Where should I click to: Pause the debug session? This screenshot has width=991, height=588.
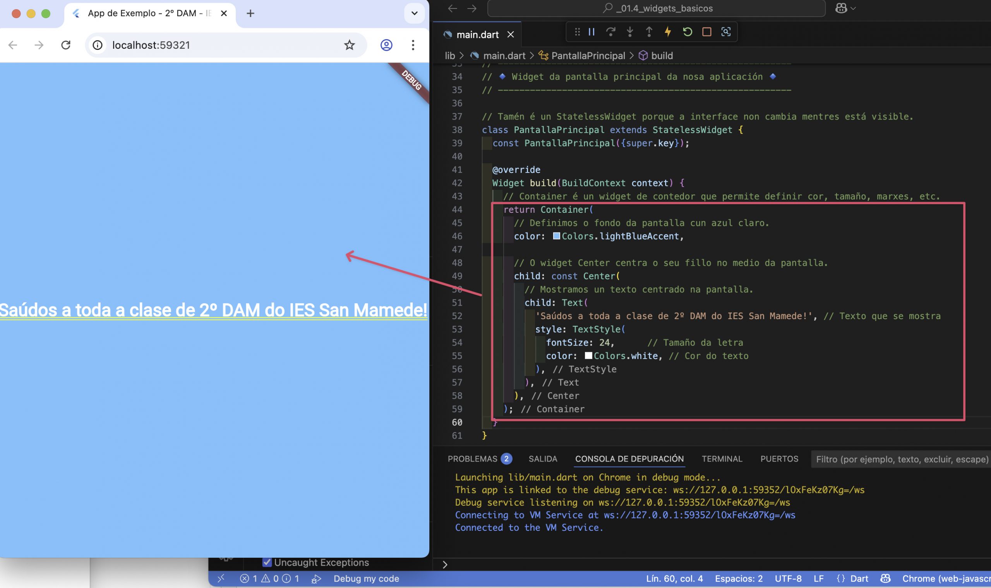click(591, 32)
